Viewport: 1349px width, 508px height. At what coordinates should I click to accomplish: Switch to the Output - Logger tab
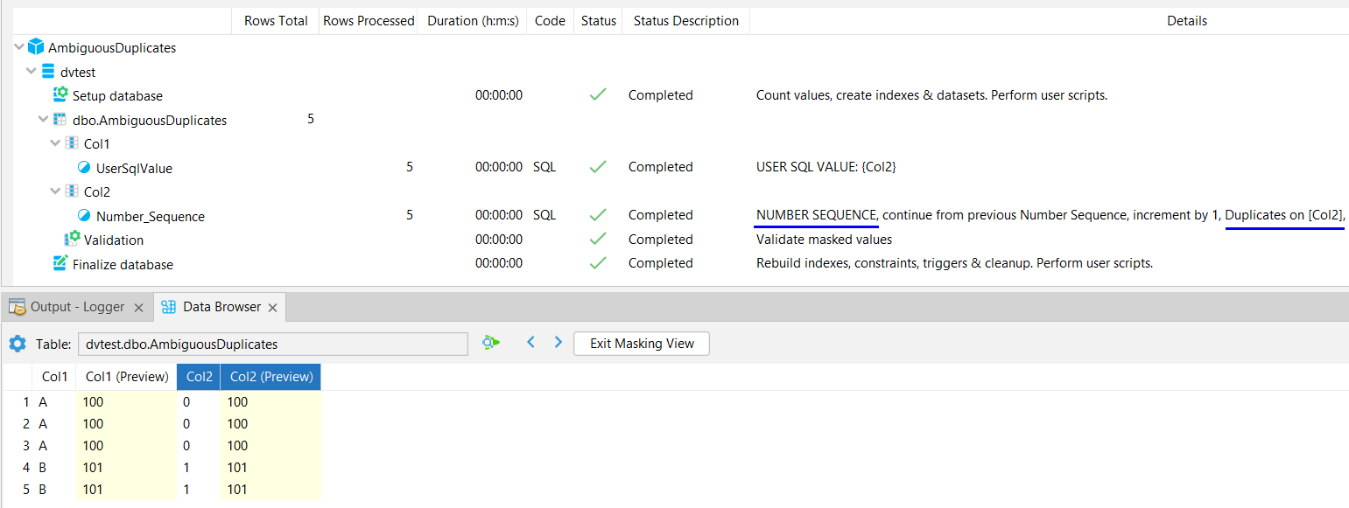(77, 307)
